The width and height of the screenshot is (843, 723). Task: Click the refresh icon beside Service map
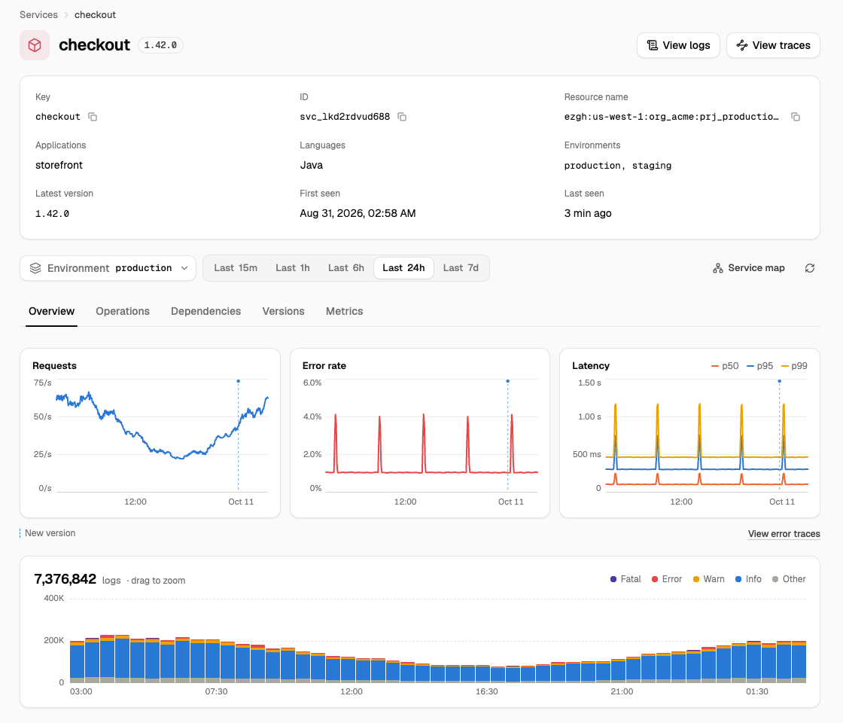point(810,268)
